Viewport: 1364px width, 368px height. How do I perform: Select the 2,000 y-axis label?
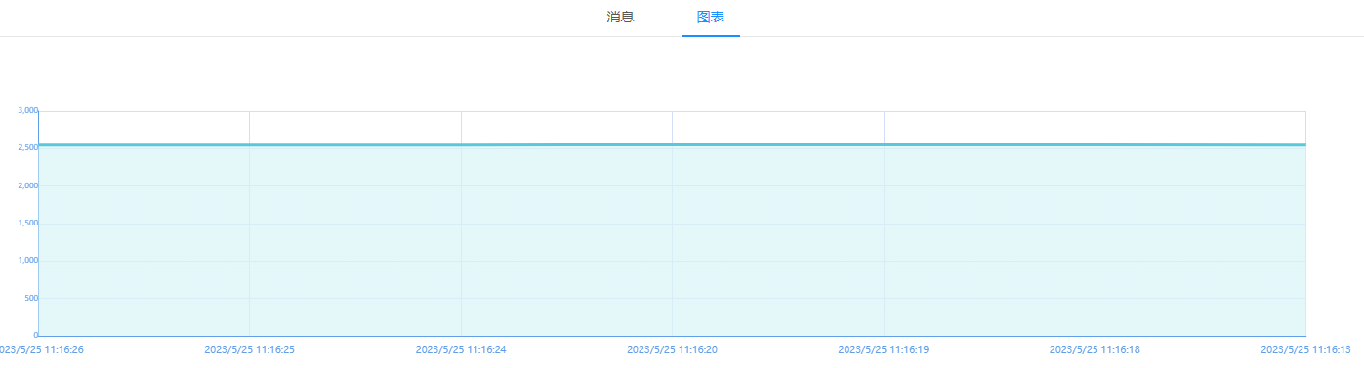click(27, 185)
